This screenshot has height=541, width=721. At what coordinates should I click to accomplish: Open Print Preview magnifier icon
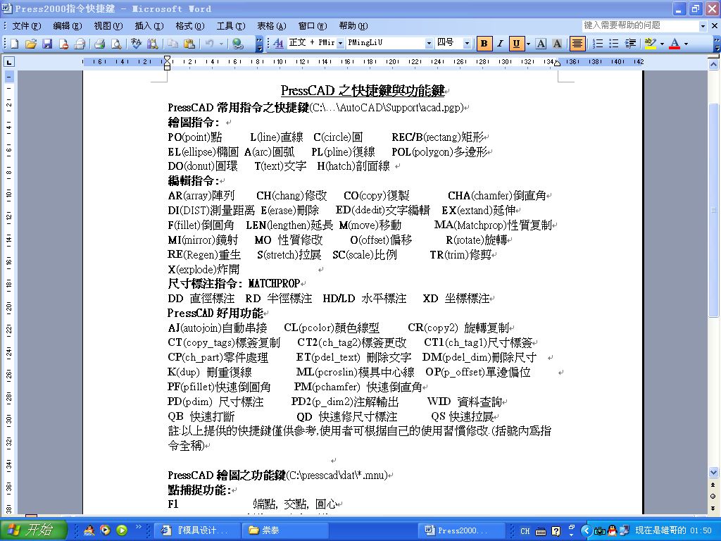point(116,44)
